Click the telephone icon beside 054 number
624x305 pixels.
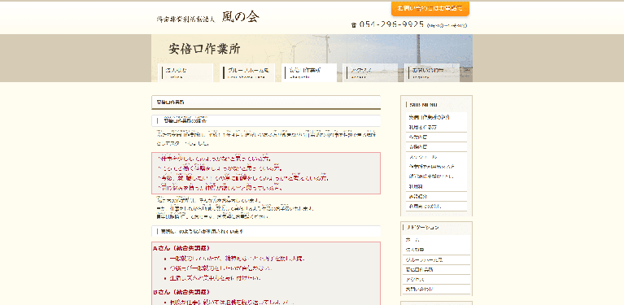tap(354, 25)
